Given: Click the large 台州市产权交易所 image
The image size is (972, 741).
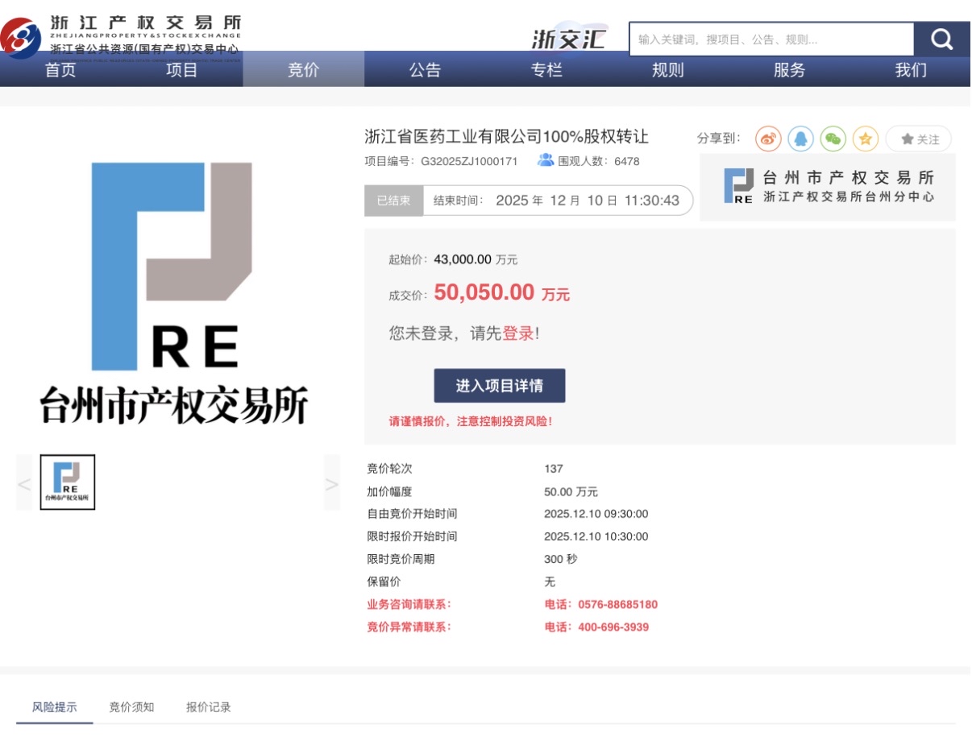Looking at the screenshot, I should tap(173, 293).
